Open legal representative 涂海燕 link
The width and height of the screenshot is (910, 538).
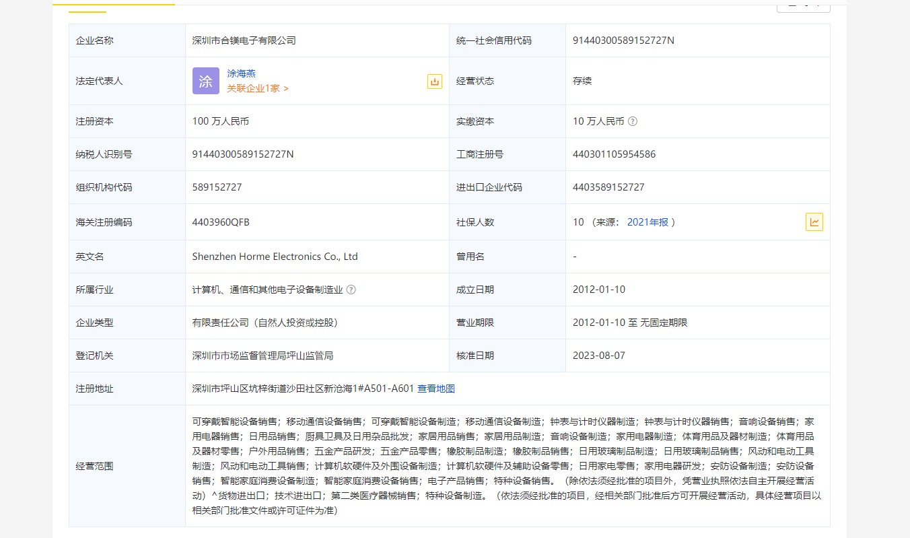coord(241,73)
